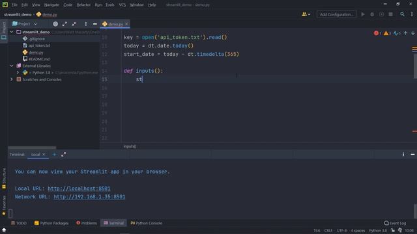The height and width of the screenshot is (234, 417).
Task: Add a new terminal session with plus icon
Action: [x=54, y=155]
